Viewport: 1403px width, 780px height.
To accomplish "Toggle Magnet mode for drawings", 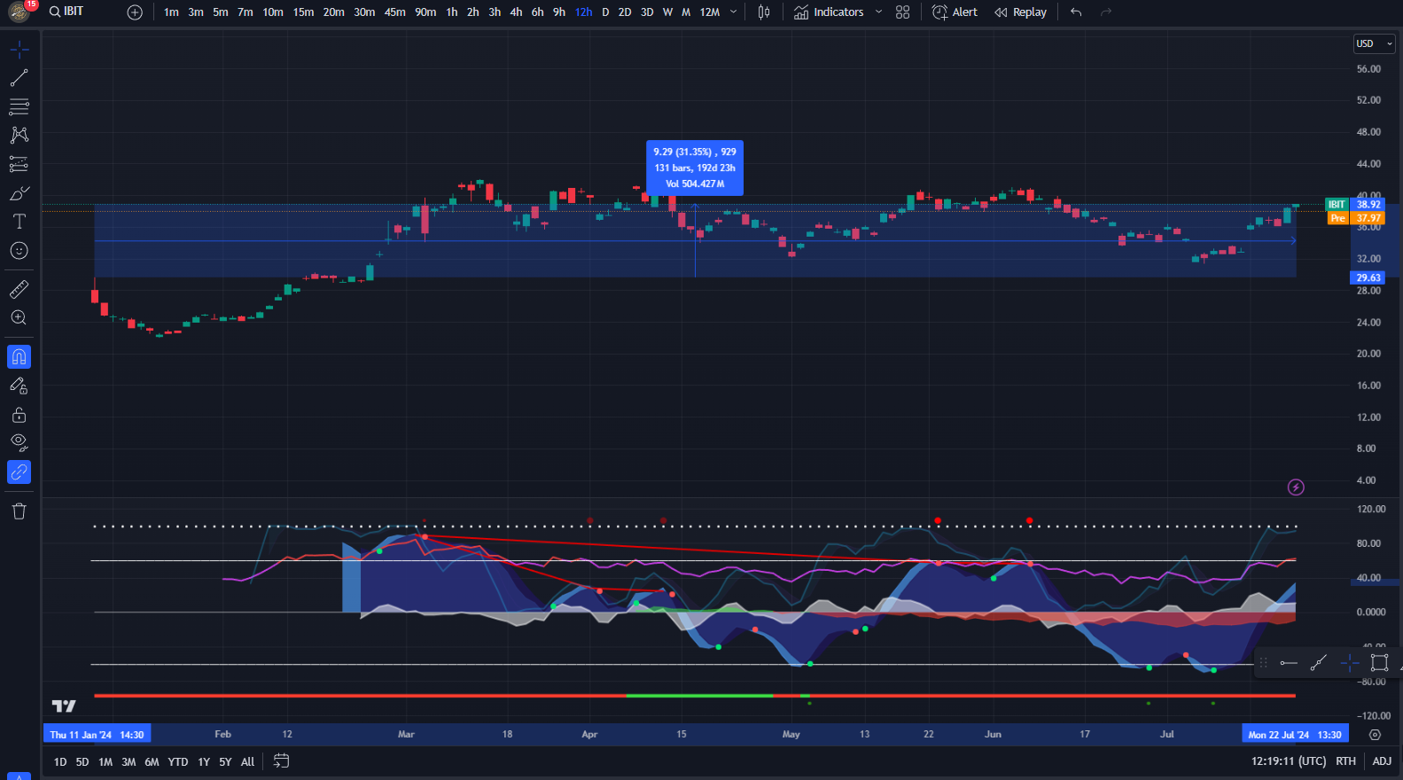I will coord(19,357).
